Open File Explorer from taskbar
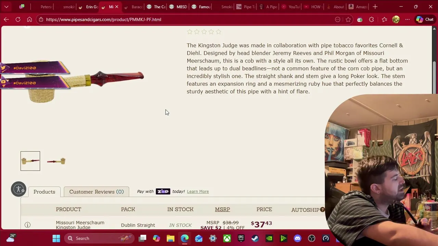This screenshot has width=438, height=246. pyautogui.click(x=170, y=238)
